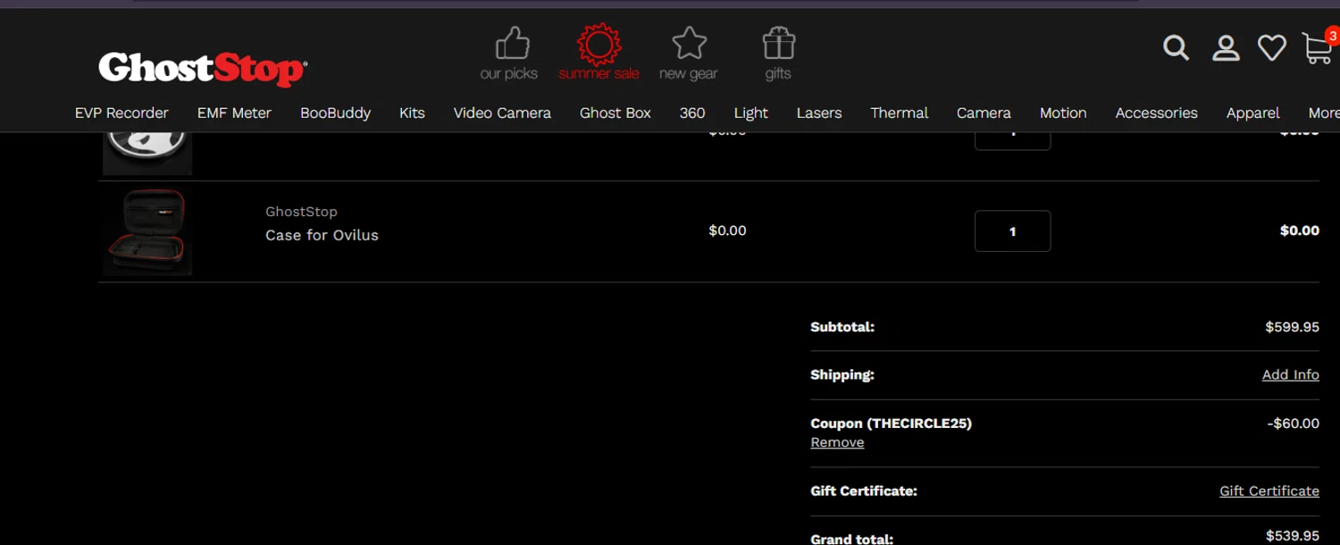This screenshot has height=545, width=1340.
Task: Open the Kits menu item
Action: pyautogui.click(x=412, y=113)
